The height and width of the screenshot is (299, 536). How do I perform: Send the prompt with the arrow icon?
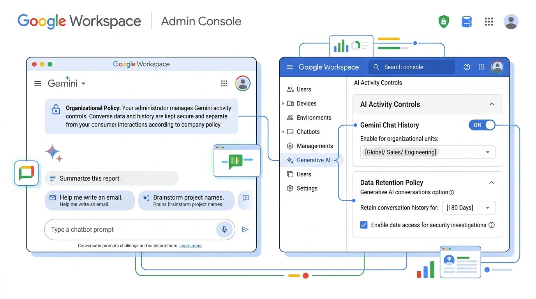(x=245, y=229)
